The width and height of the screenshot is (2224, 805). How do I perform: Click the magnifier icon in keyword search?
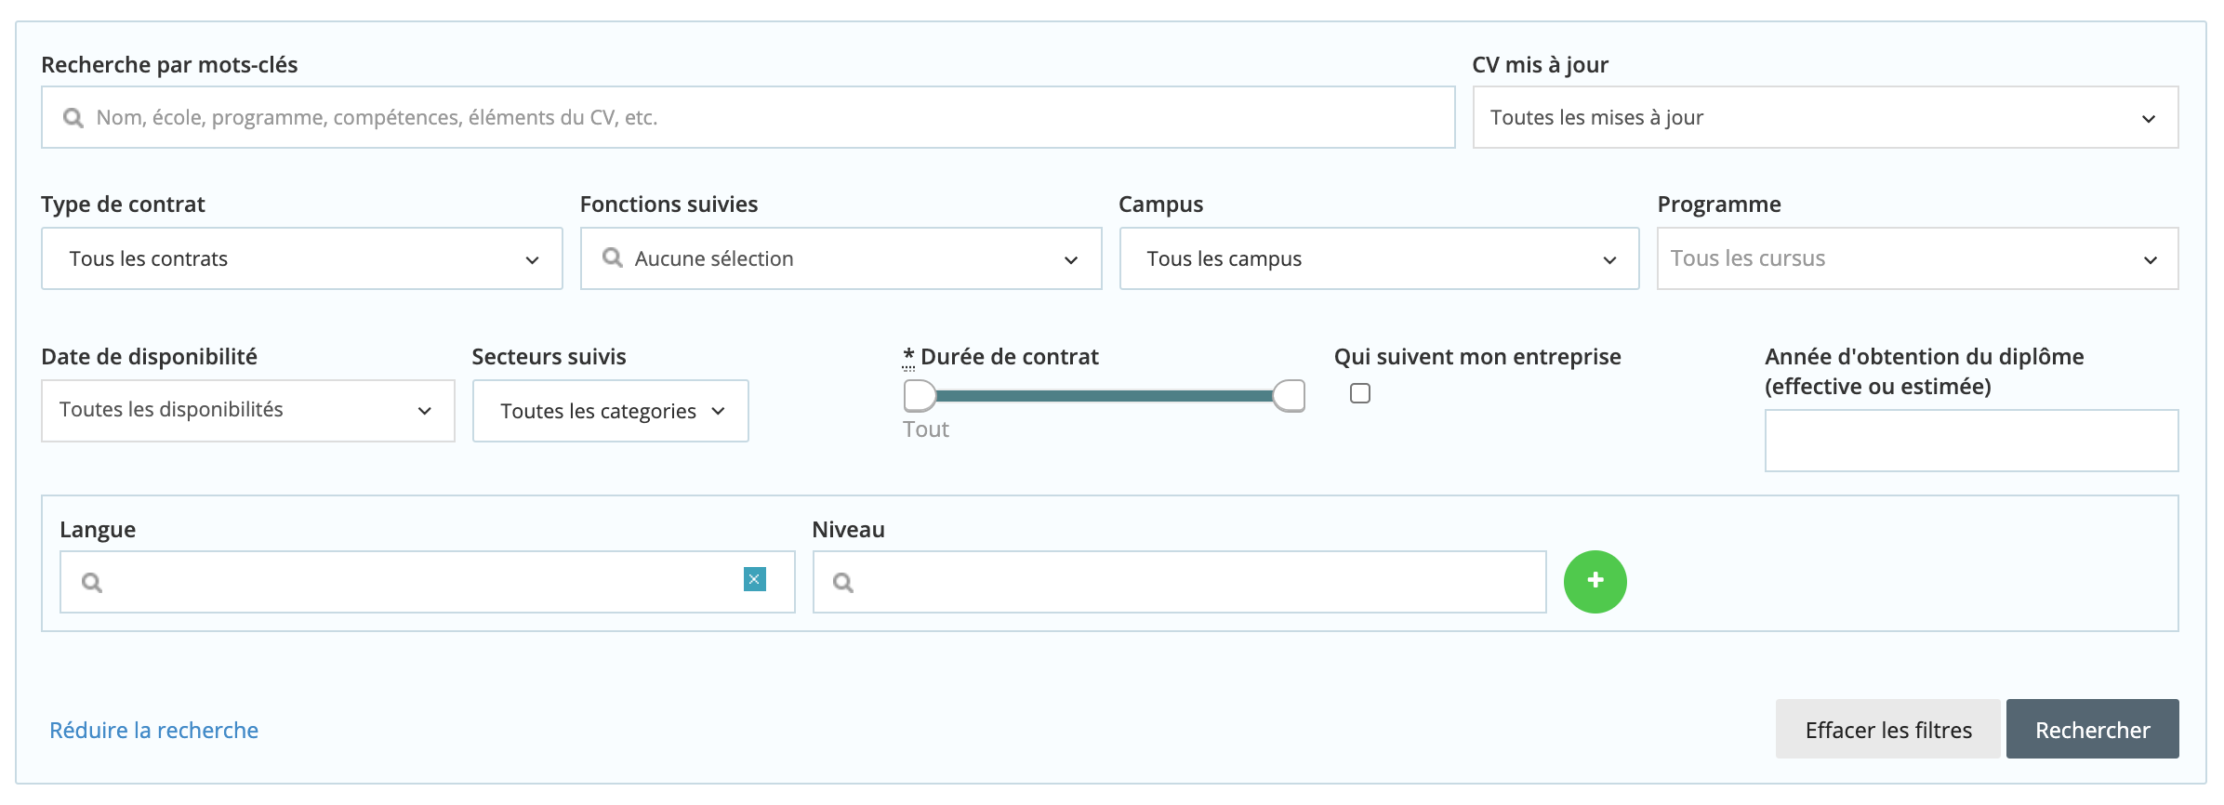pyautogui.click(x=73, y=118)
